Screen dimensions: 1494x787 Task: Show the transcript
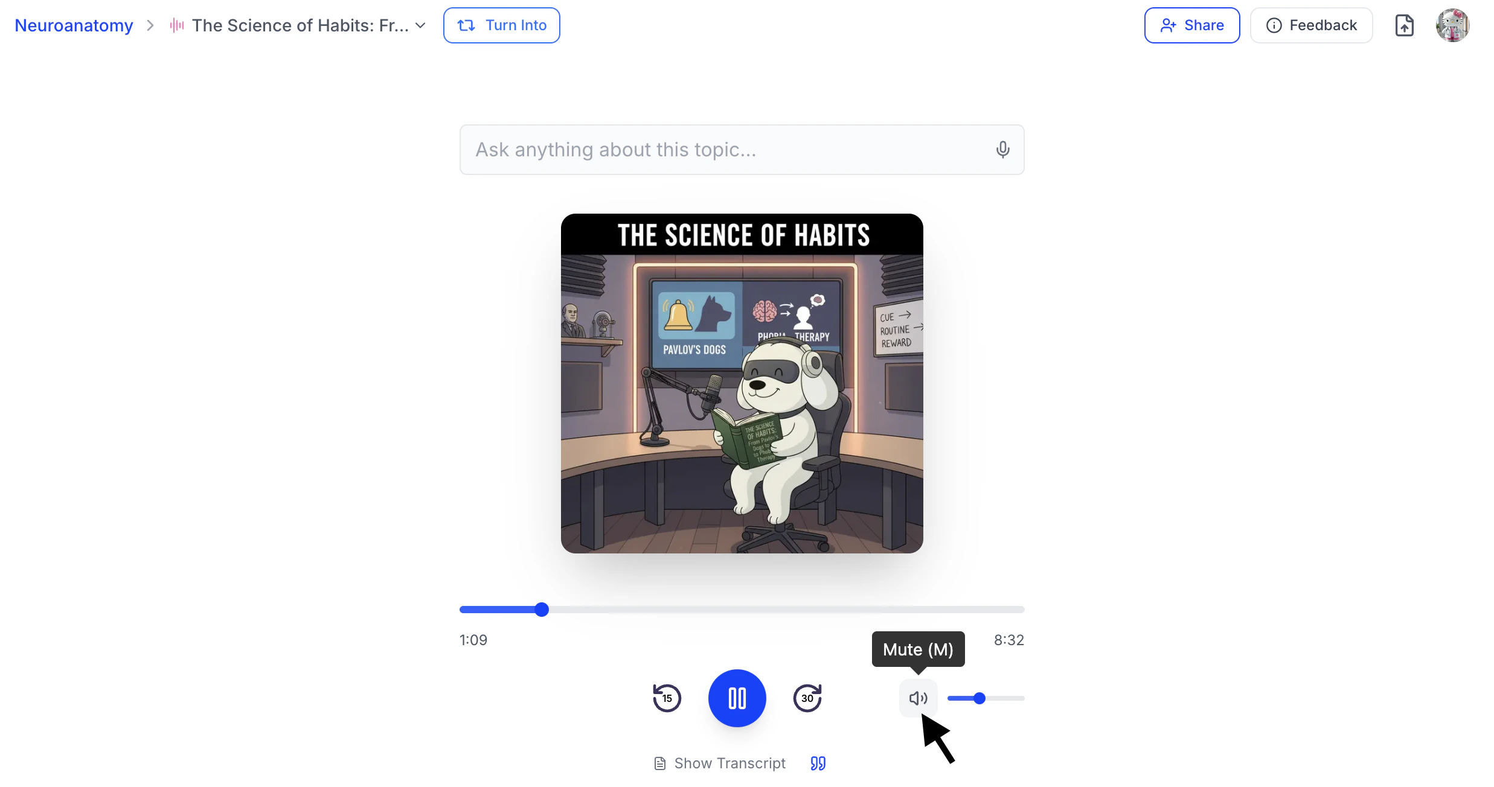[x=720, y=763]
